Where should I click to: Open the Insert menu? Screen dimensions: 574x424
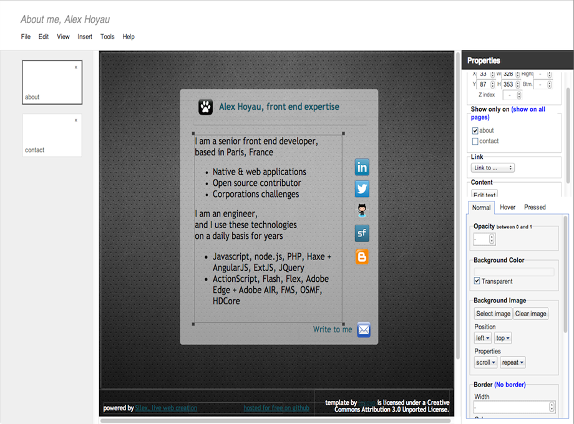pyautogui.click(x=84, y=36)
